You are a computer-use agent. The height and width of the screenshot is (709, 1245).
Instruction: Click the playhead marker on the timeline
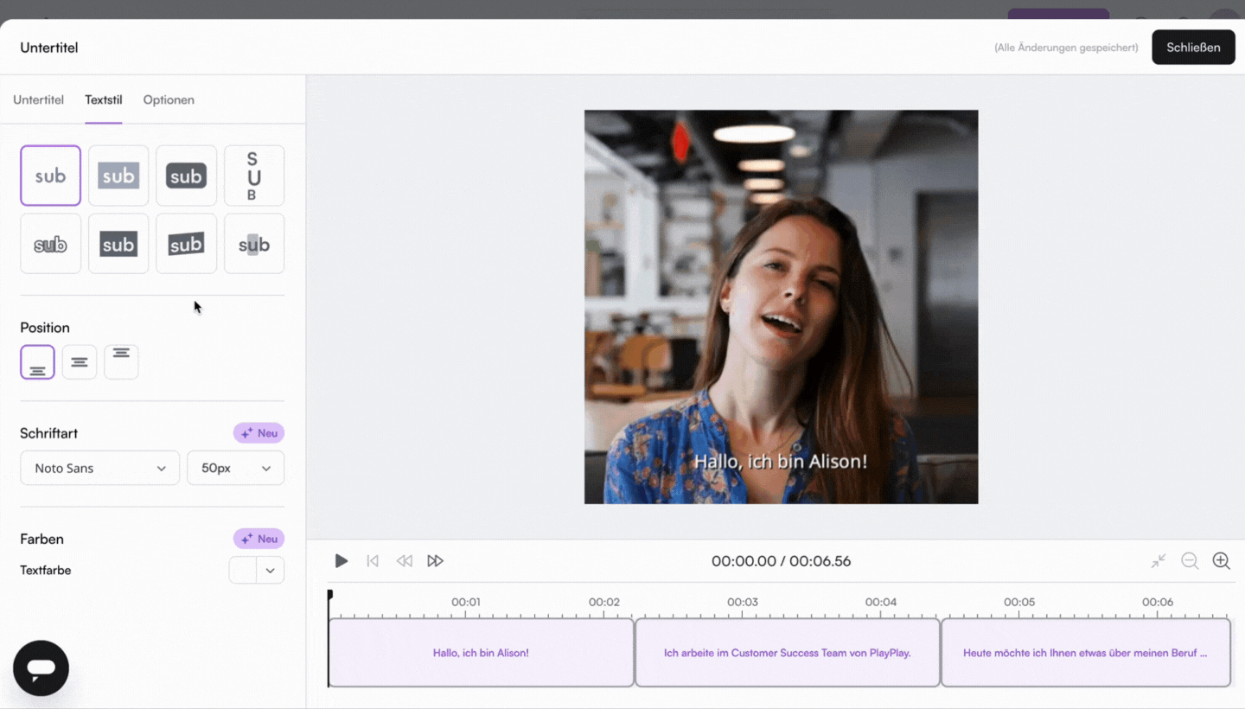click(329, 596)
